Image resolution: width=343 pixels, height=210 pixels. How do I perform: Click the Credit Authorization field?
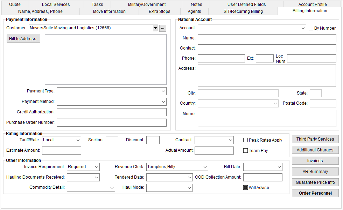(111, 112)
